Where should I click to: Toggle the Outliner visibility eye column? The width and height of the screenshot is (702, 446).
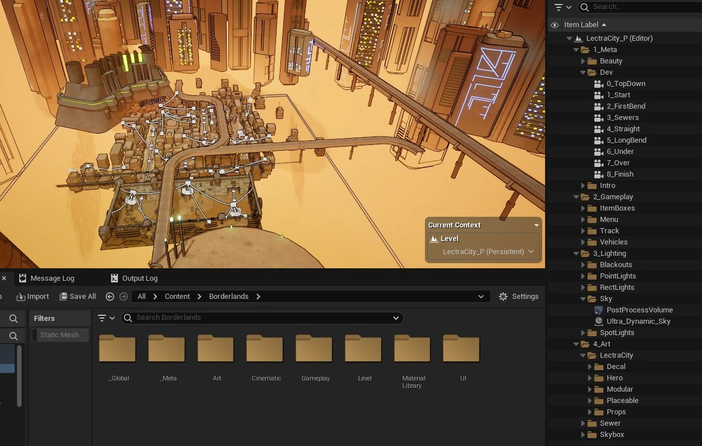tap(555, 25)
